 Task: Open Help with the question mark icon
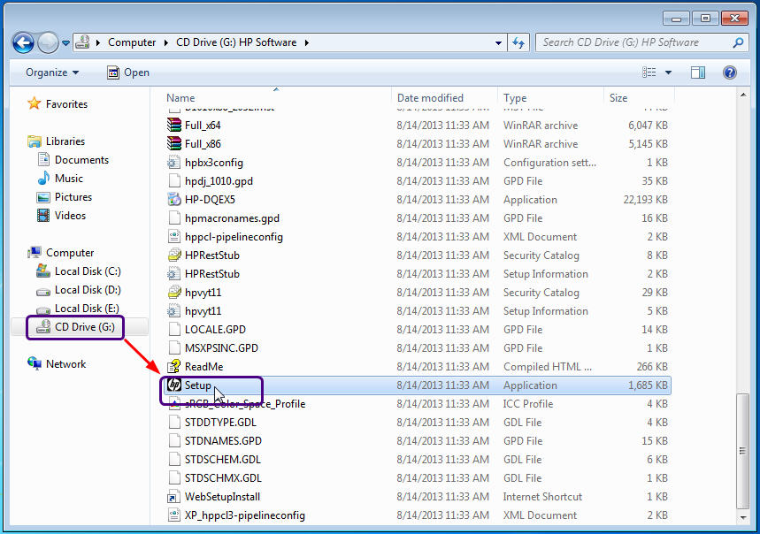729,72
